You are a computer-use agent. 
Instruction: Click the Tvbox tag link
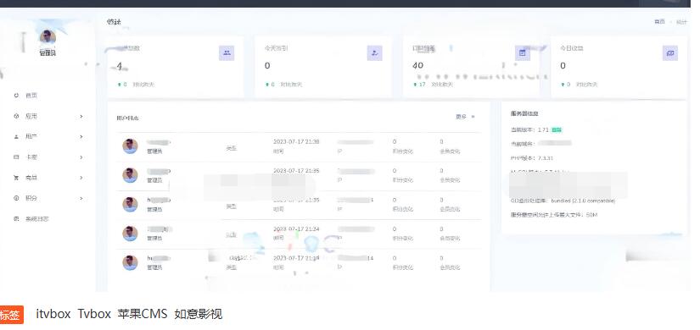point(94,314)
